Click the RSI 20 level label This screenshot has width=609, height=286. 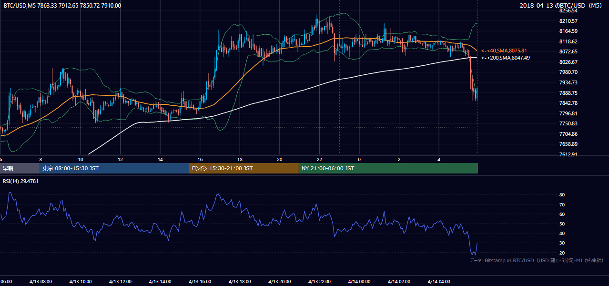click(562, 253)
